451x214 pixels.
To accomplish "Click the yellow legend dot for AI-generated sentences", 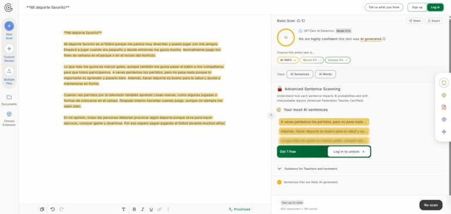I will (279, 182).
